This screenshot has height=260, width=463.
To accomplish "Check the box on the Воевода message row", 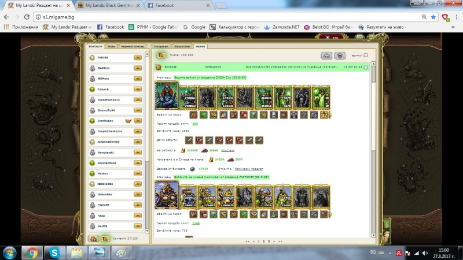I will click(x=373, y=68).
